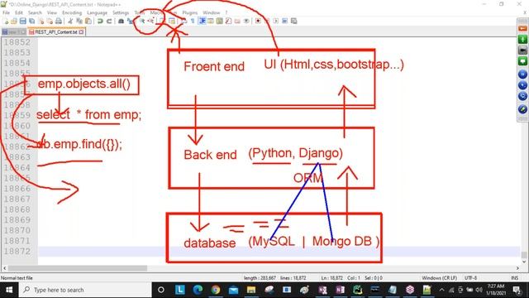Viewport: 529px width, 298px height.
Task: Open the Settings menu
Action: point(121,12)
